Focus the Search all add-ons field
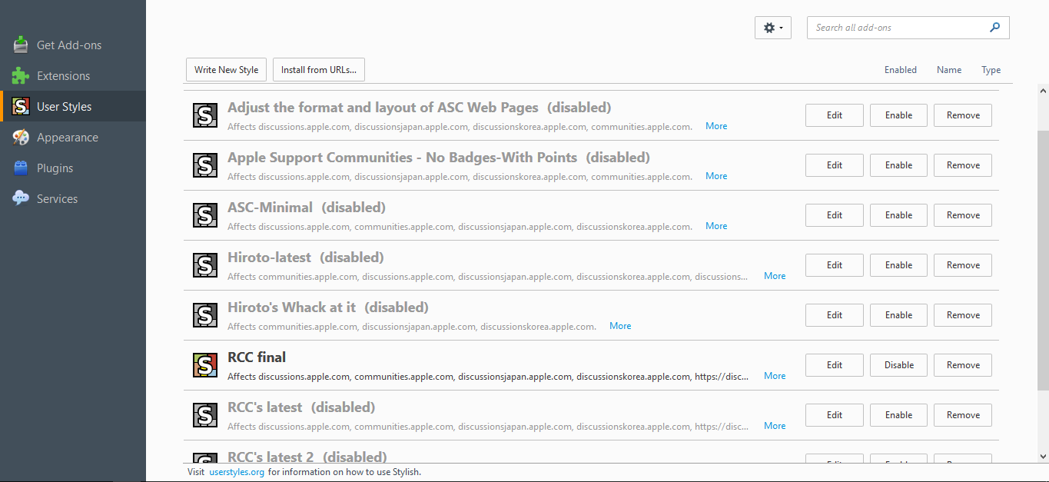The image size is (1049, 482). tap(908, 28)
